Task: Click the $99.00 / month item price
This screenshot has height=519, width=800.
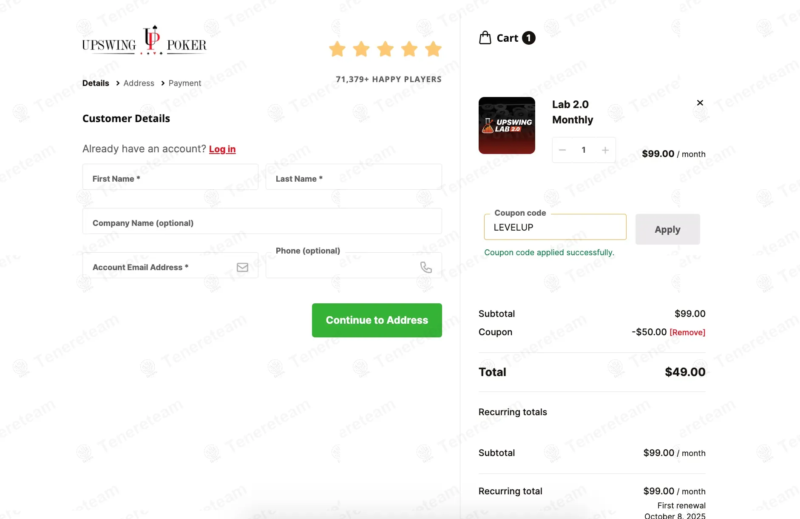Action: pyautogui.click(x=674, y=154)
